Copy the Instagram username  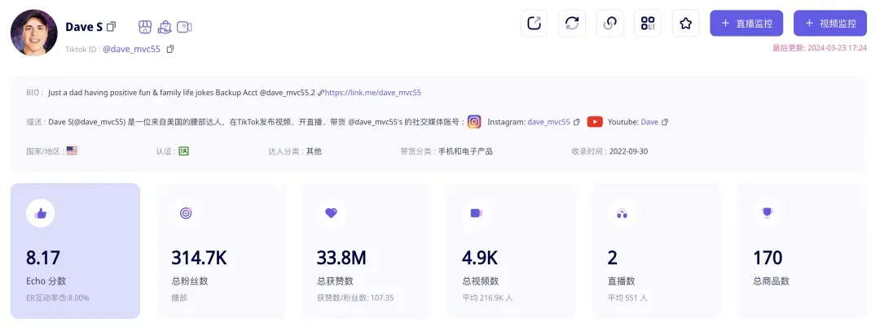click(x=577, y=122)
